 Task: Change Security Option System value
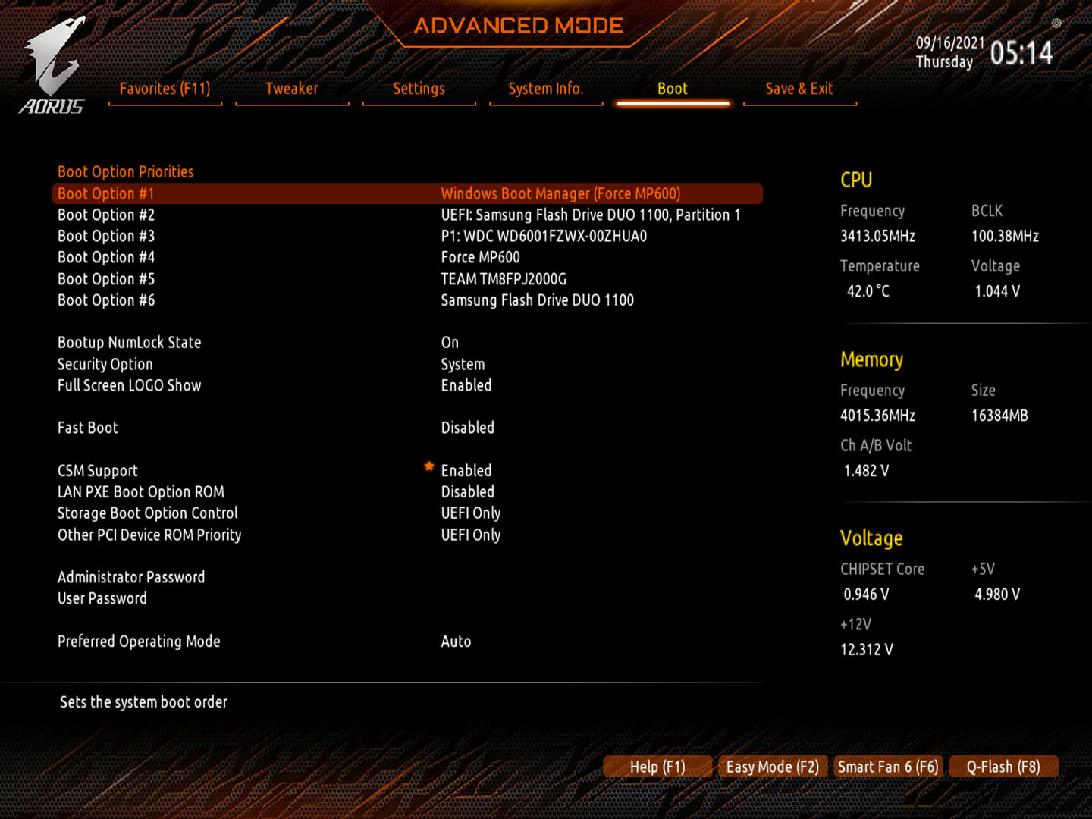463,365
